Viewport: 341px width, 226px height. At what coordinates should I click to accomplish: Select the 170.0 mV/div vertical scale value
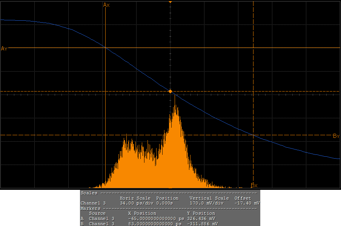click(207, 203)
